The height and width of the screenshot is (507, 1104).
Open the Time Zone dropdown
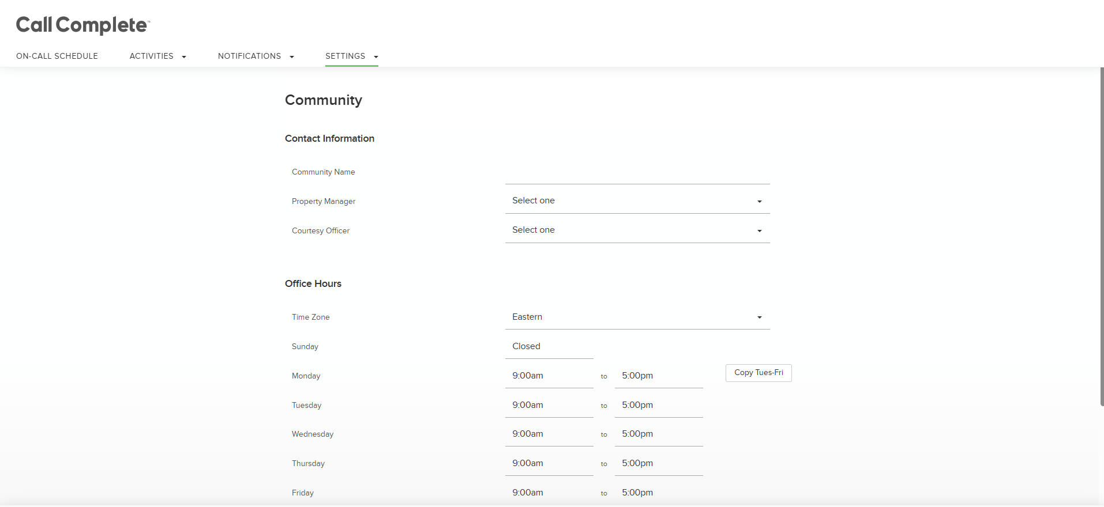point(637,317)
